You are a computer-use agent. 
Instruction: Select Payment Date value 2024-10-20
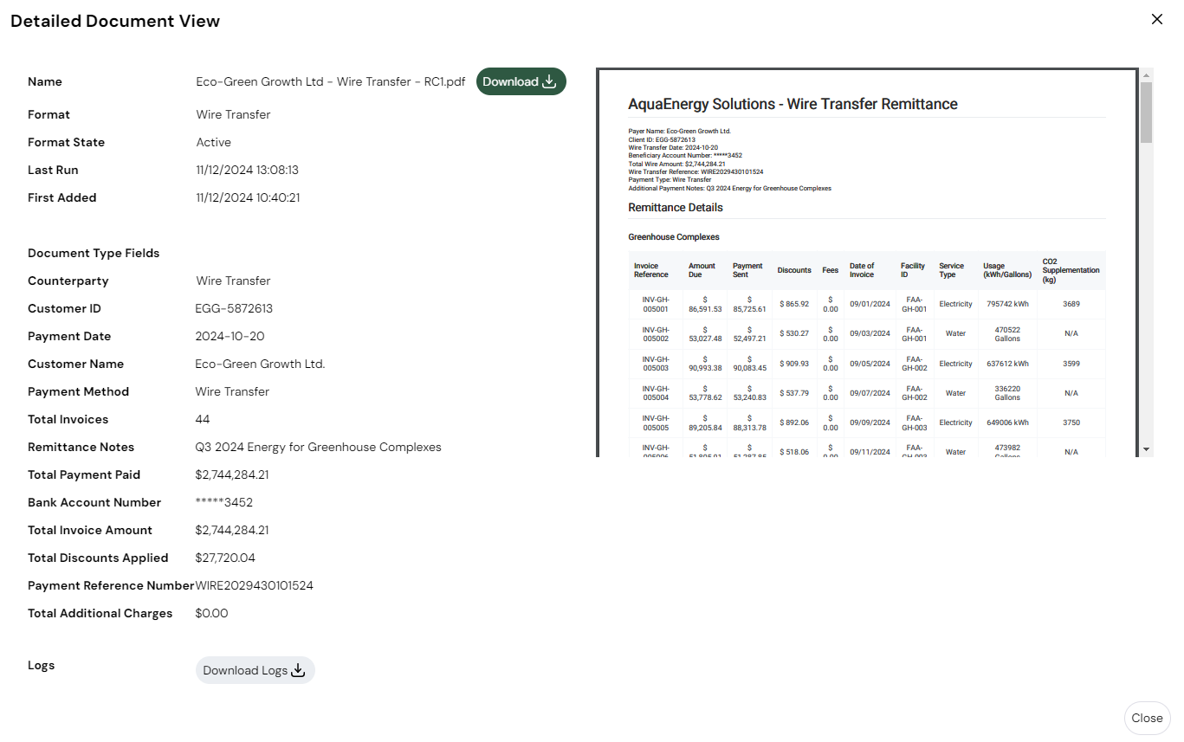[230, 336]
